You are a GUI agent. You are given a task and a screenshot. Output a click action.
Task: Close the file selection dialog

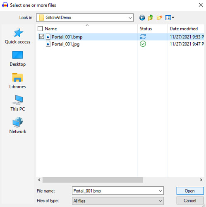[201, 5]
